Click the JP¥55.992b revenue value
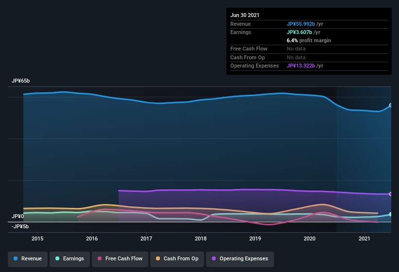The image size is (399, 272). (301, 24)
